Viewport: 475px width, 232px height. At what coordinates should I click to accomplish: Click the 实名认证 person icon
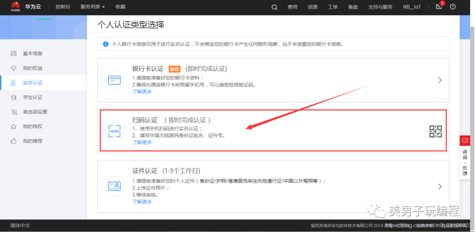click(x=13, y=83)
